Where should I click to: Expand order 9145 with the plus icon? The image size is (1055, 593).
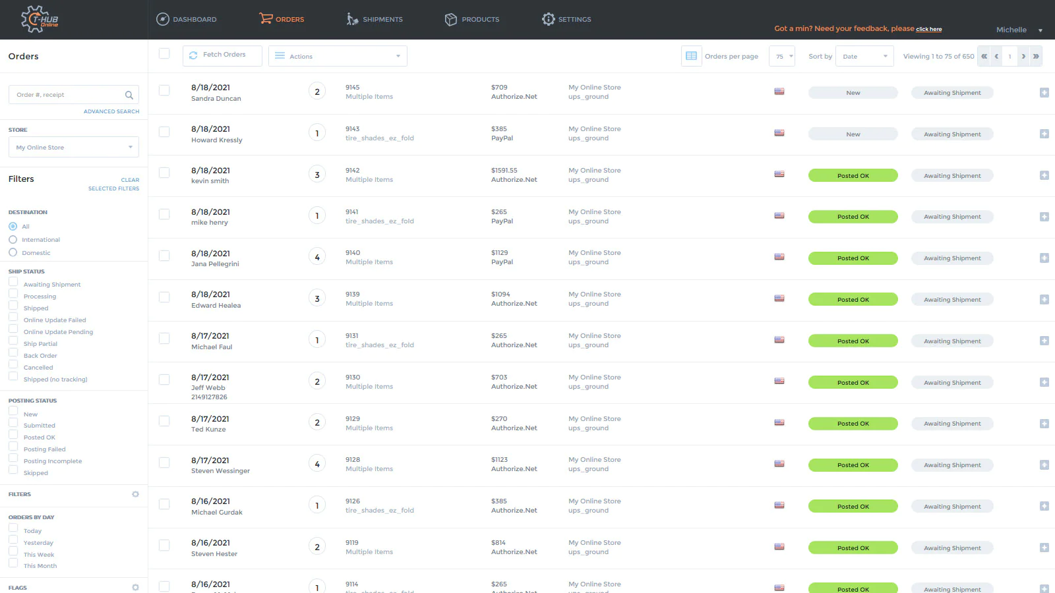pyautogui.click(x=1044, y=93)
